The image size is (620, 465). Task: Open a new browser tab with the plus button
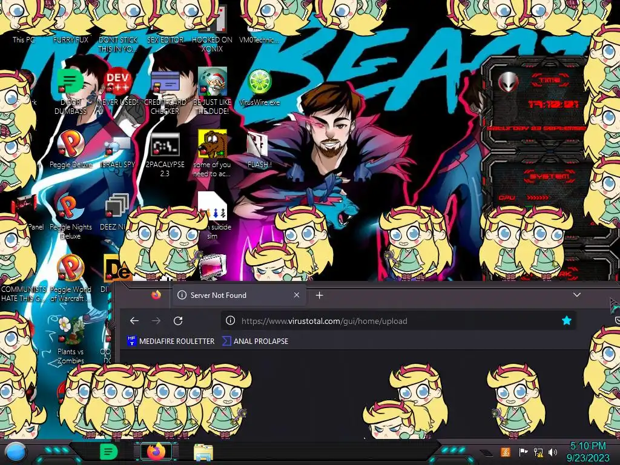coord(320,295)
